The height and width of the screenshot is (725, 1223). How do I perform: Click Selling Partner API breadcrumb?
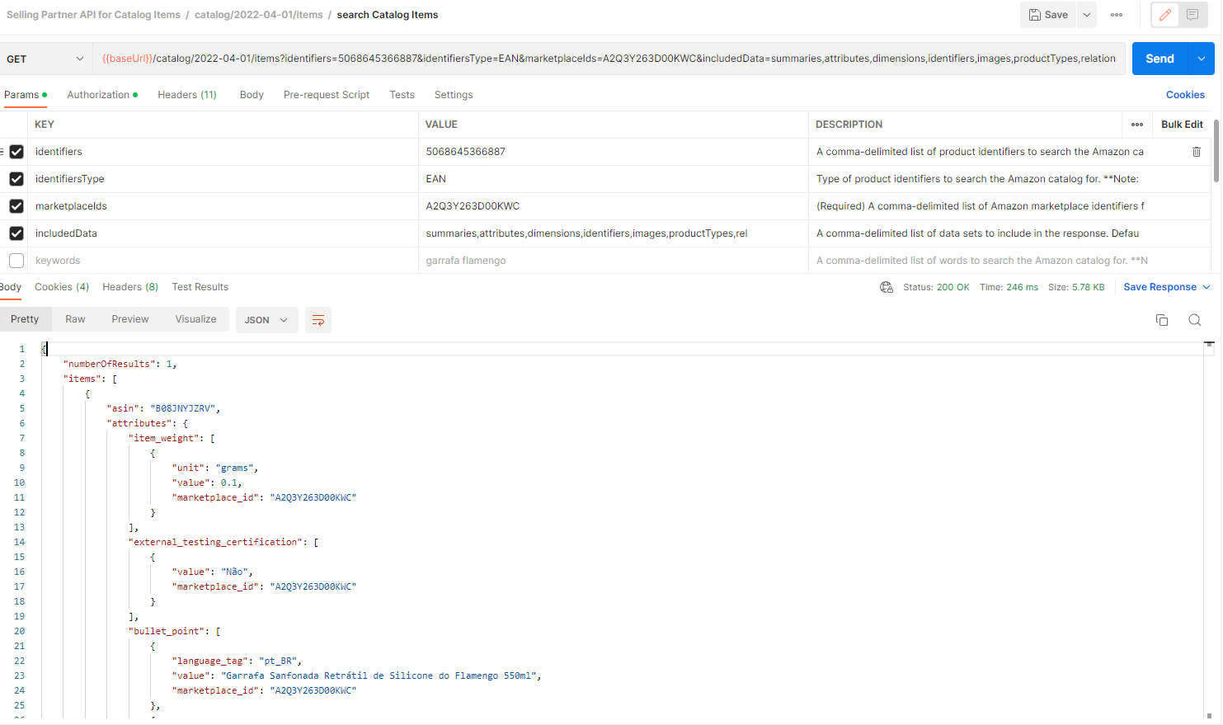pyautogui.click(x=93, y=15)
